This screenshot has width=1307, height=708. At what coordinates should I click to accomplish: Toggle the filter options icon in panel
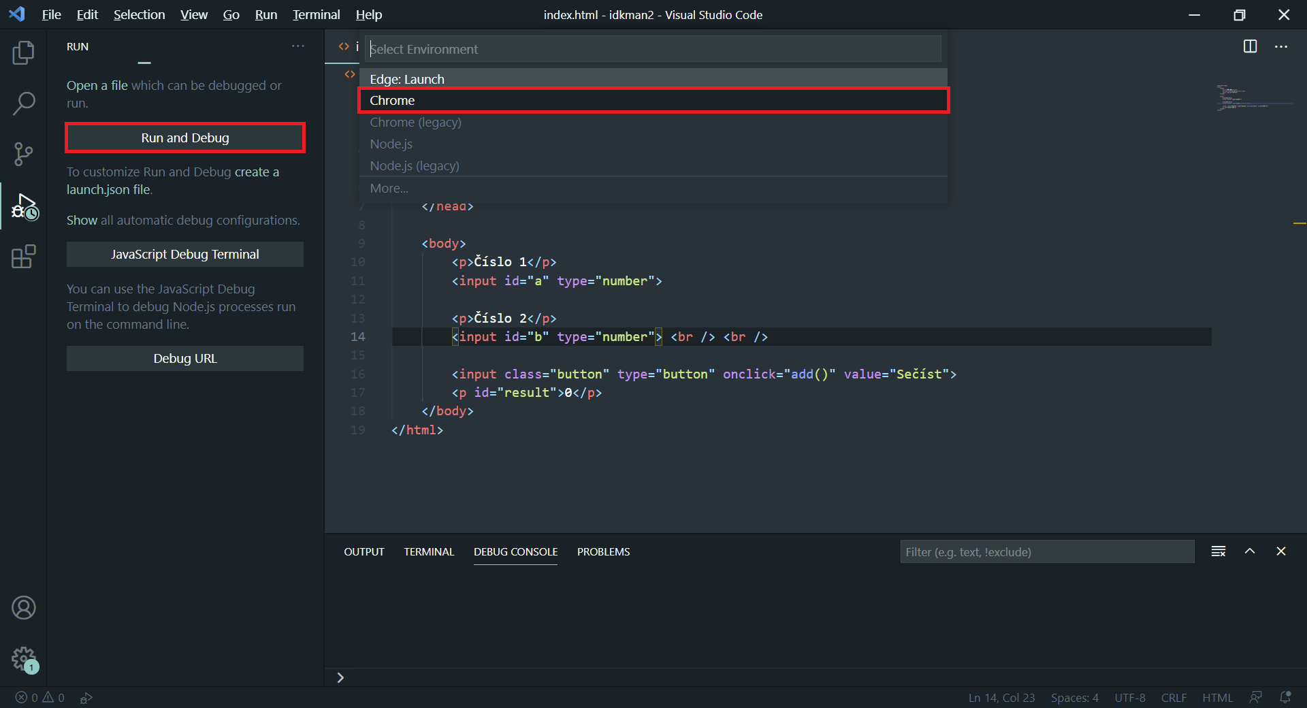click(1218, 551)
